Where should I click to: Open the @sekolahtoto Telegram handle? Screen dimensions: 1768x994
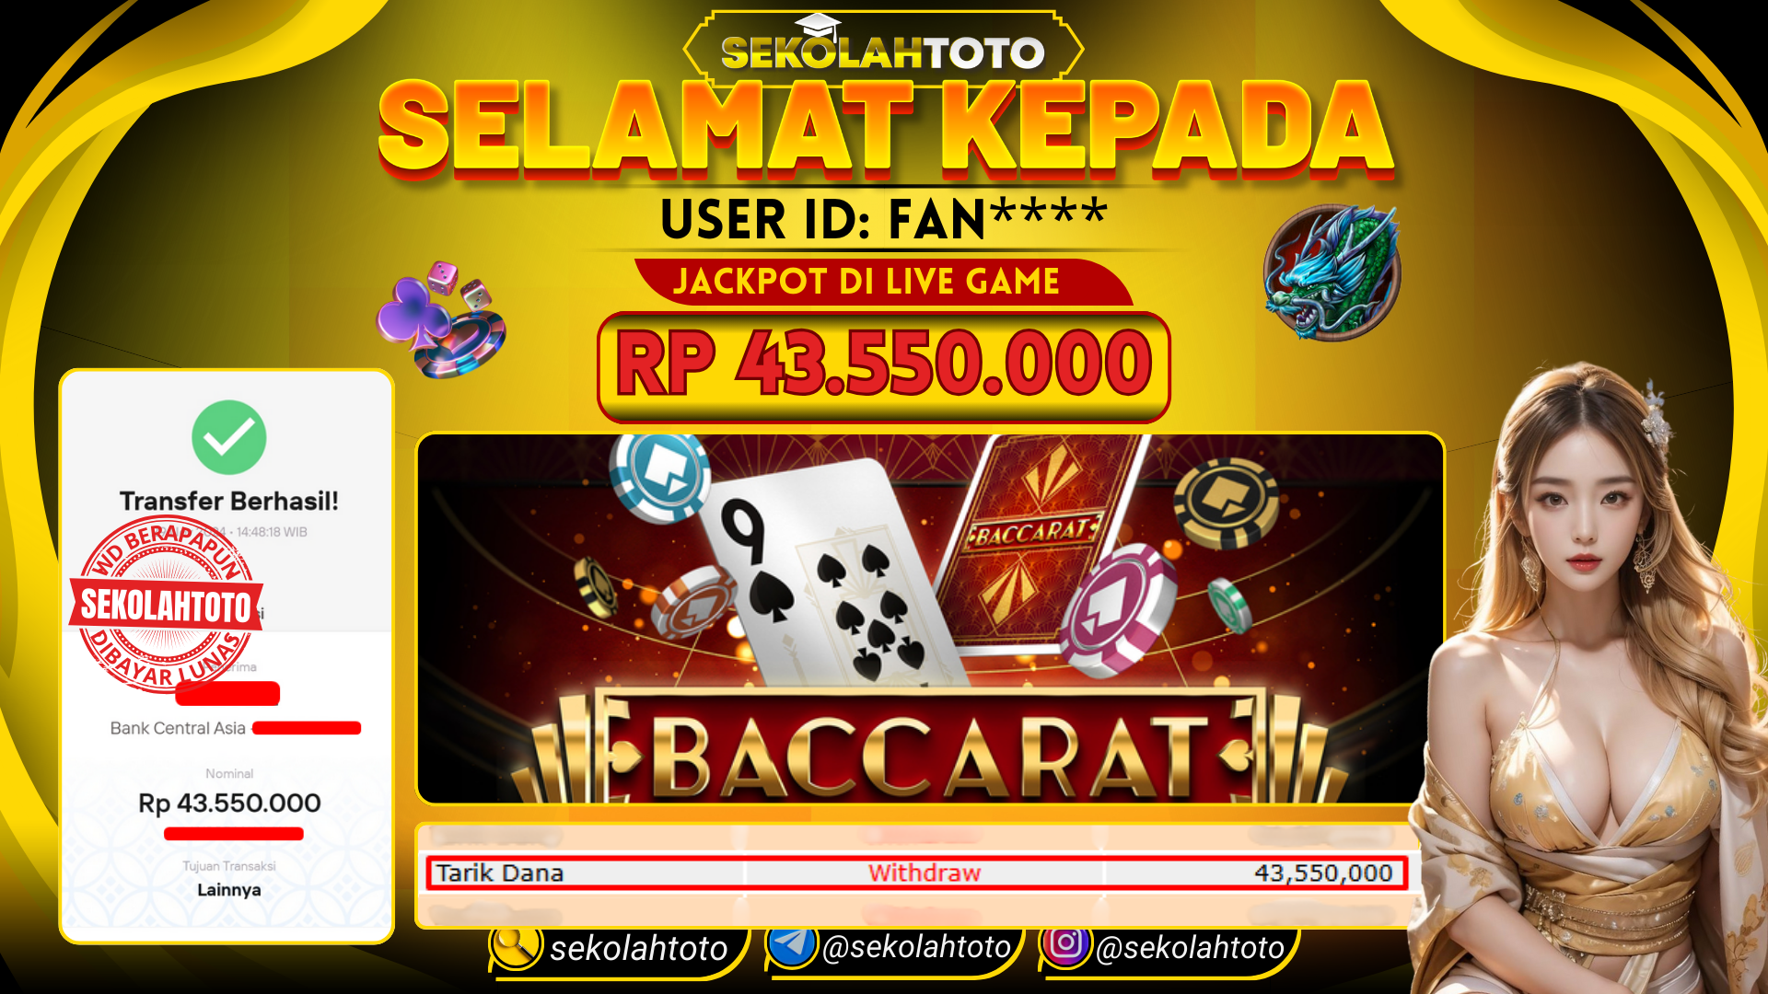916,947
